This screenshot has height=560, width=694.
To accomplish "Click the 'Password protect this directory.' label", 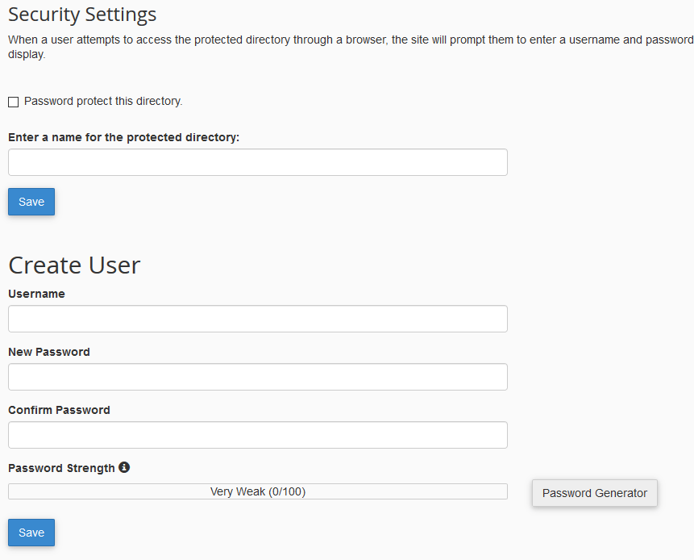I will click(x=103, y=101).
